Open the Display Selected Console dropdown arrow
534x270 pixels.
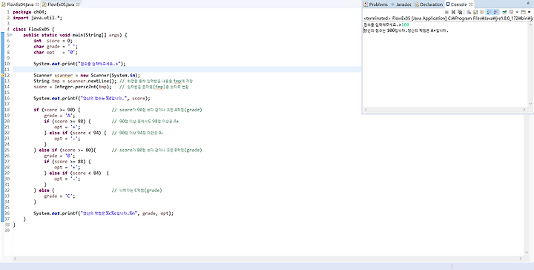518,12
